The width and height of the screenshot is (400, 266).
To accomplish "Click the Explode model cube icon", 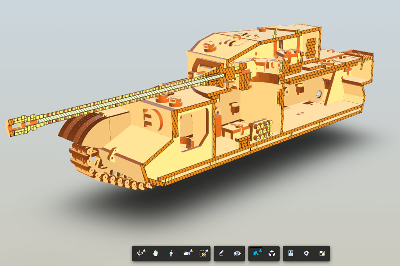I will click(272, 253).
